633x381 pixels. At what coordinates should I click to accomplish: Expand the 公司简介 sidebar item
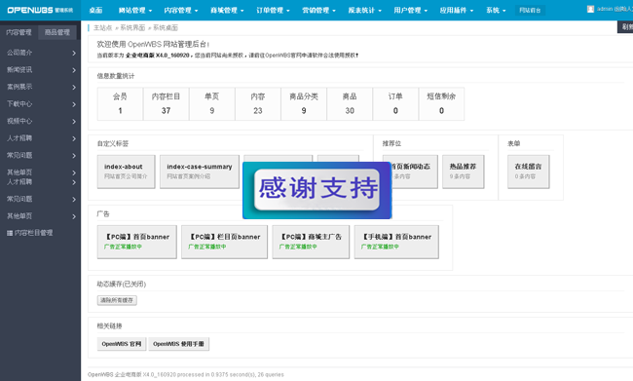click(x=40, y=53)
